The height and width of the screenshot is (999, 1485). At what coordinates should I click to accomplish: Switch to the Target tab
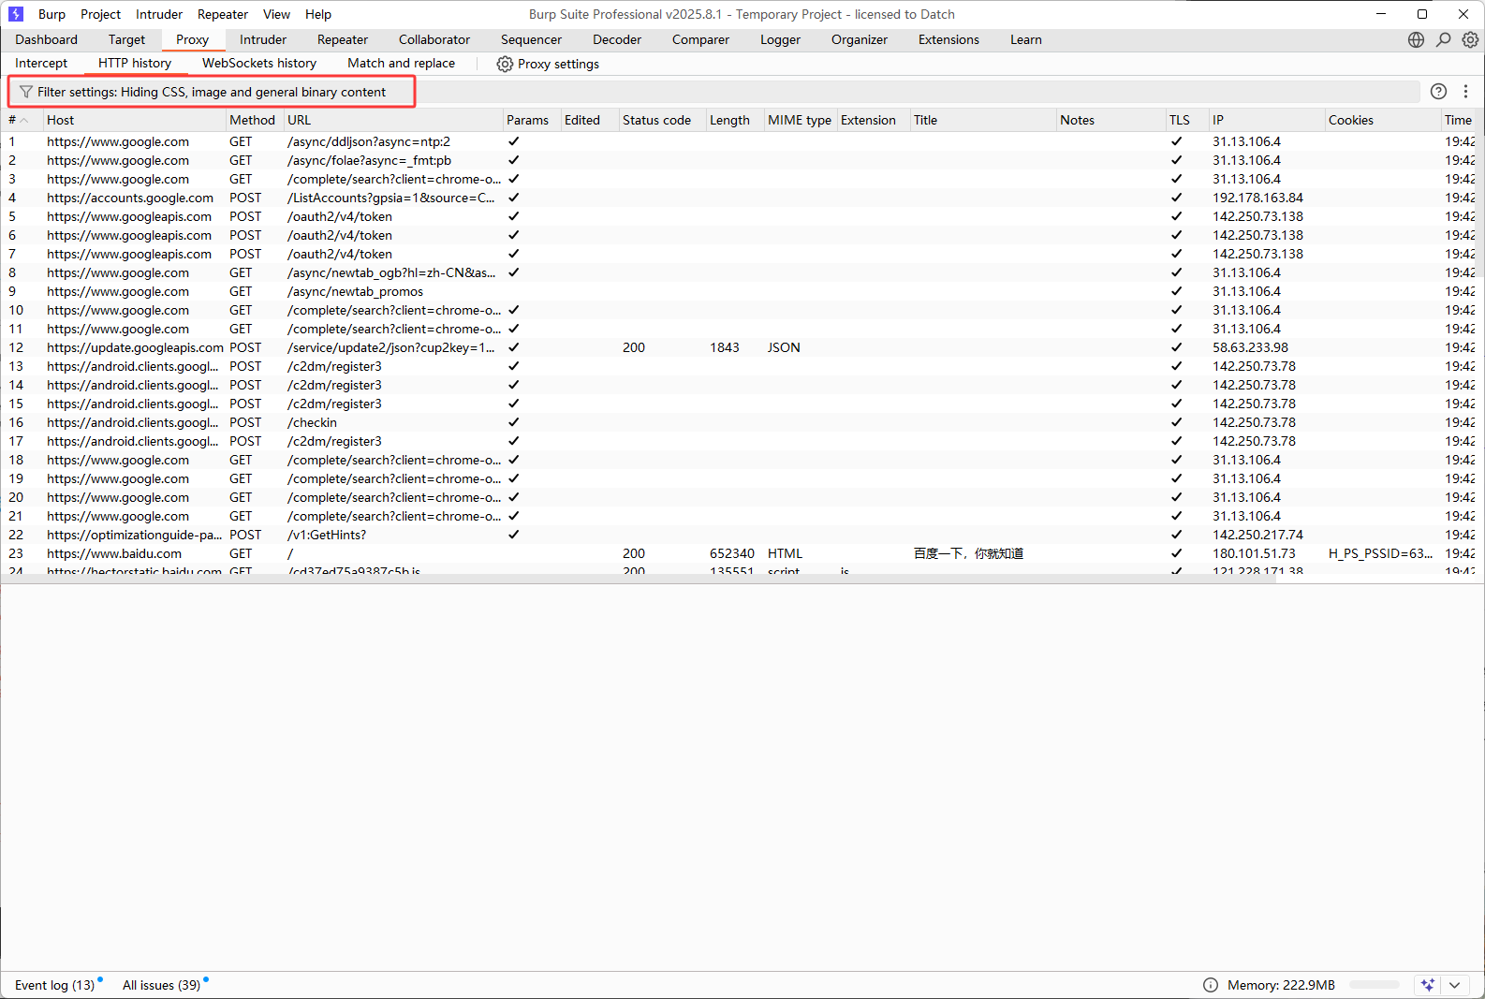126,39
